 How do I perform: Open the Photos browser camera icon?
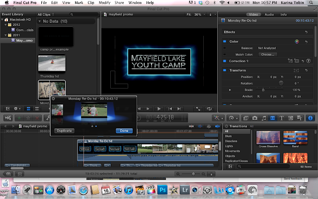click(255, 118)
